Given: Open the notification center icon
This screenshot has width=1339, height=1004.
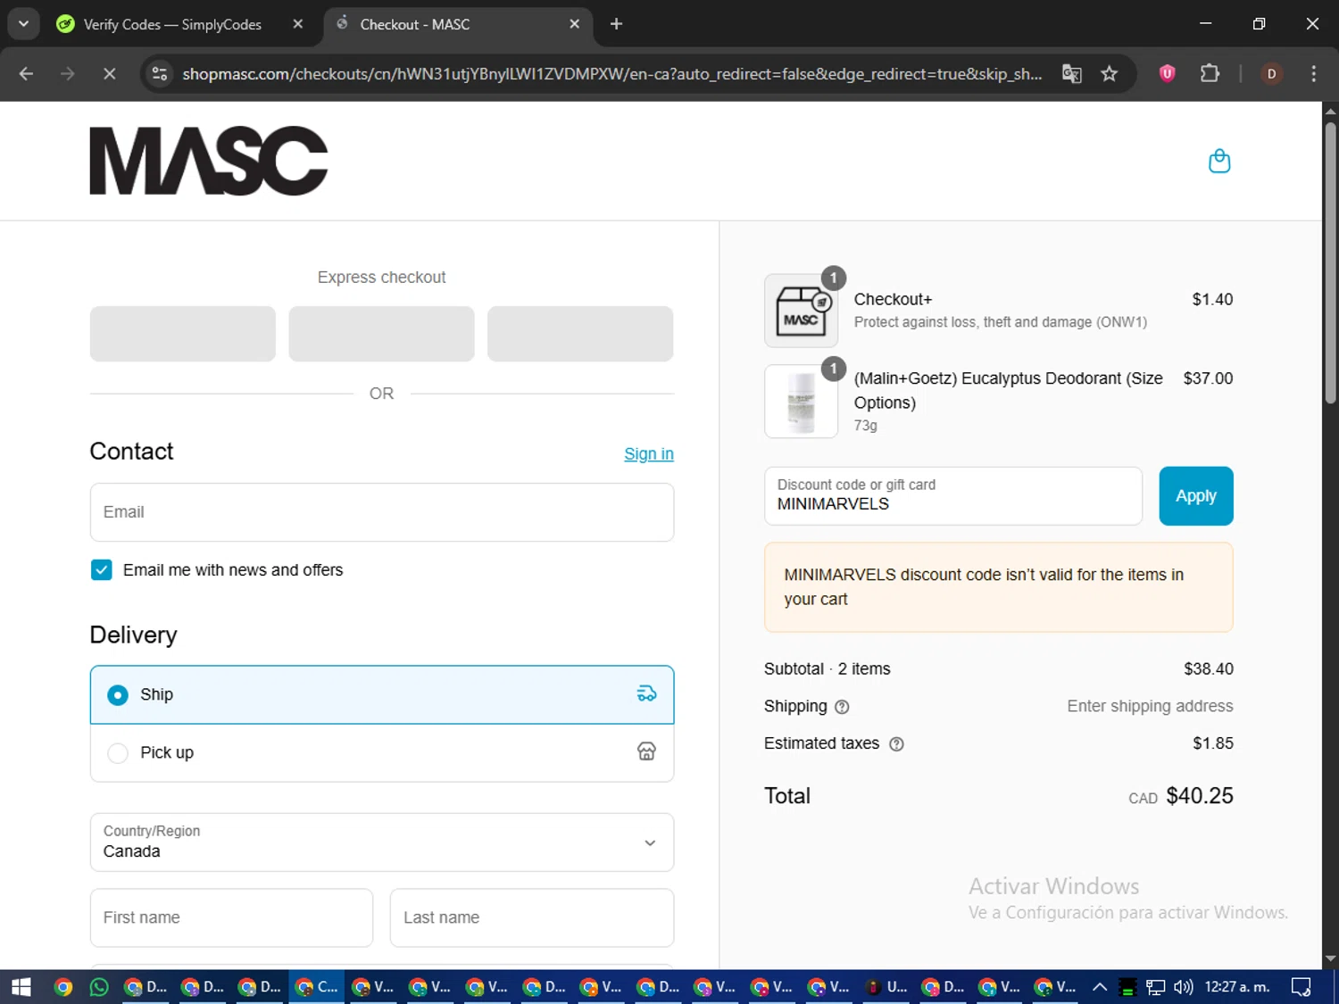Looking at the screenshot, I should [1302, 987].
